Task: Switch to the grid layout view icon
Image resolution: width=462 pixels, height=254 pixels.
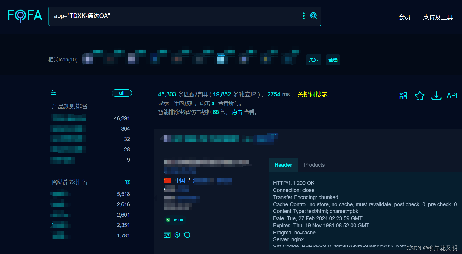Action: point(403,96)
